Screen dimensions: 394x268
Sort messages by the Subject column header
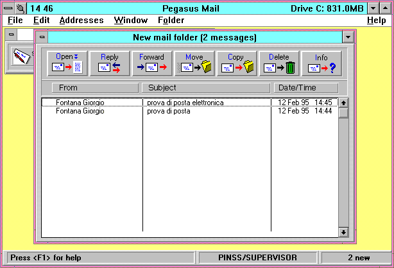coord(206,88)
